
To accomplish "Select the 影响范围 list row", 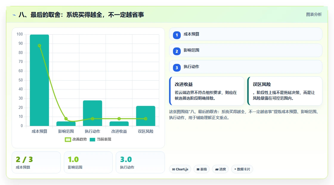I will point(246,50).
